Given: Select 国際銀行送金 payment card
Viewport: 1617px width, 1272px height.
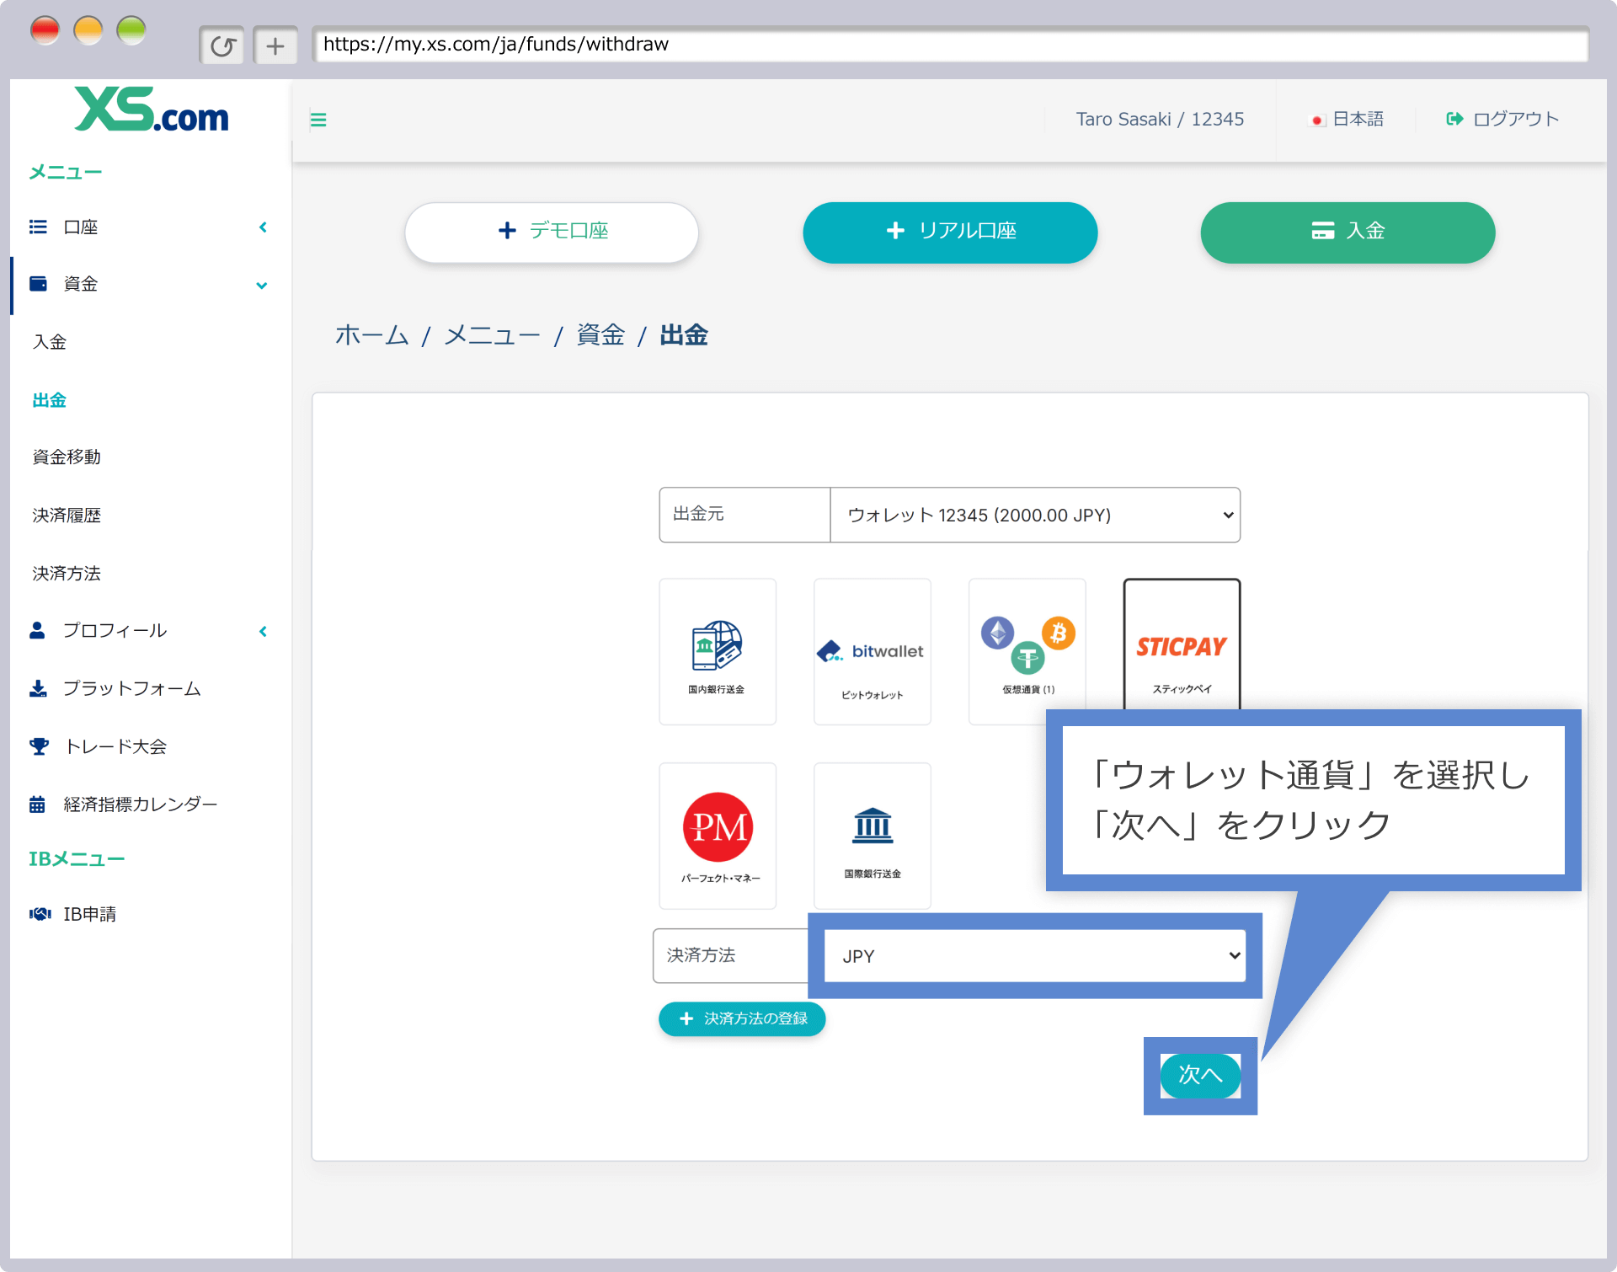Looking at the screenshot, I should [x=873, y=836].
